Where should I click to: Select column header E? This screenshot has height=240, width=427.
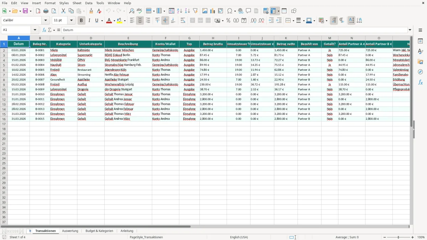click(128, 38)
